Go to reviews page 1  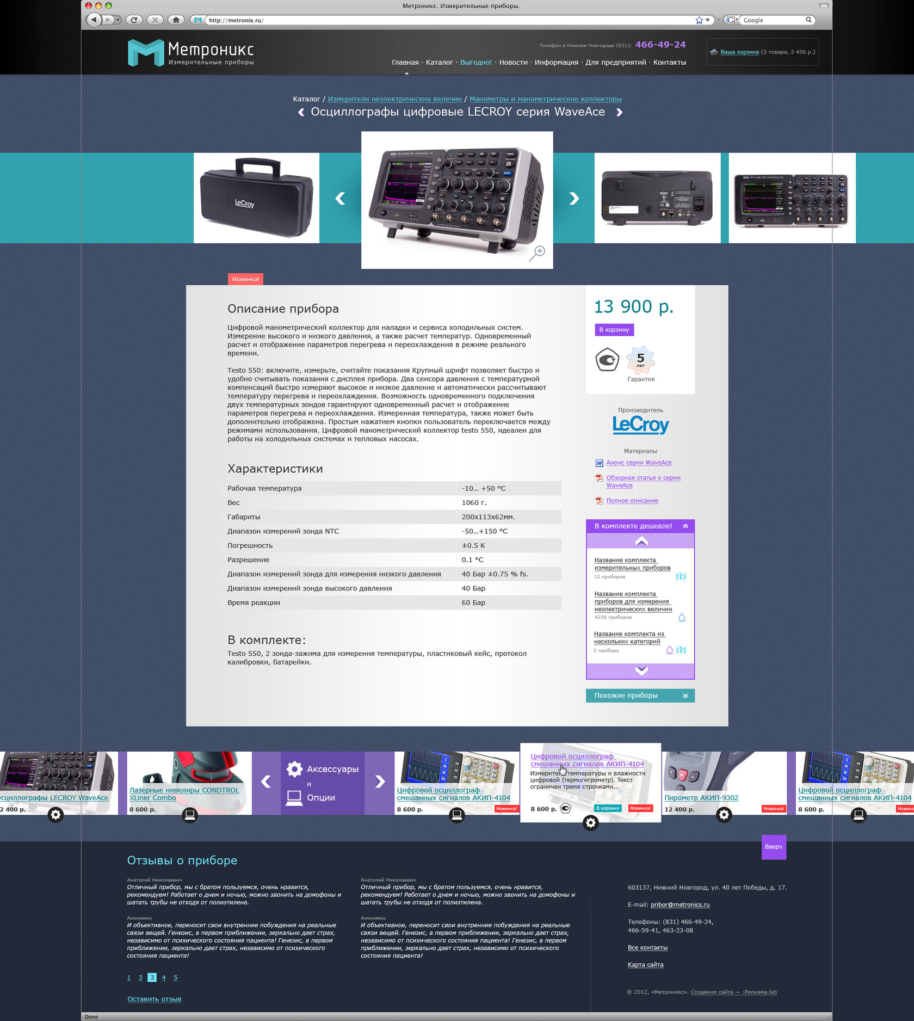[129, 977]
